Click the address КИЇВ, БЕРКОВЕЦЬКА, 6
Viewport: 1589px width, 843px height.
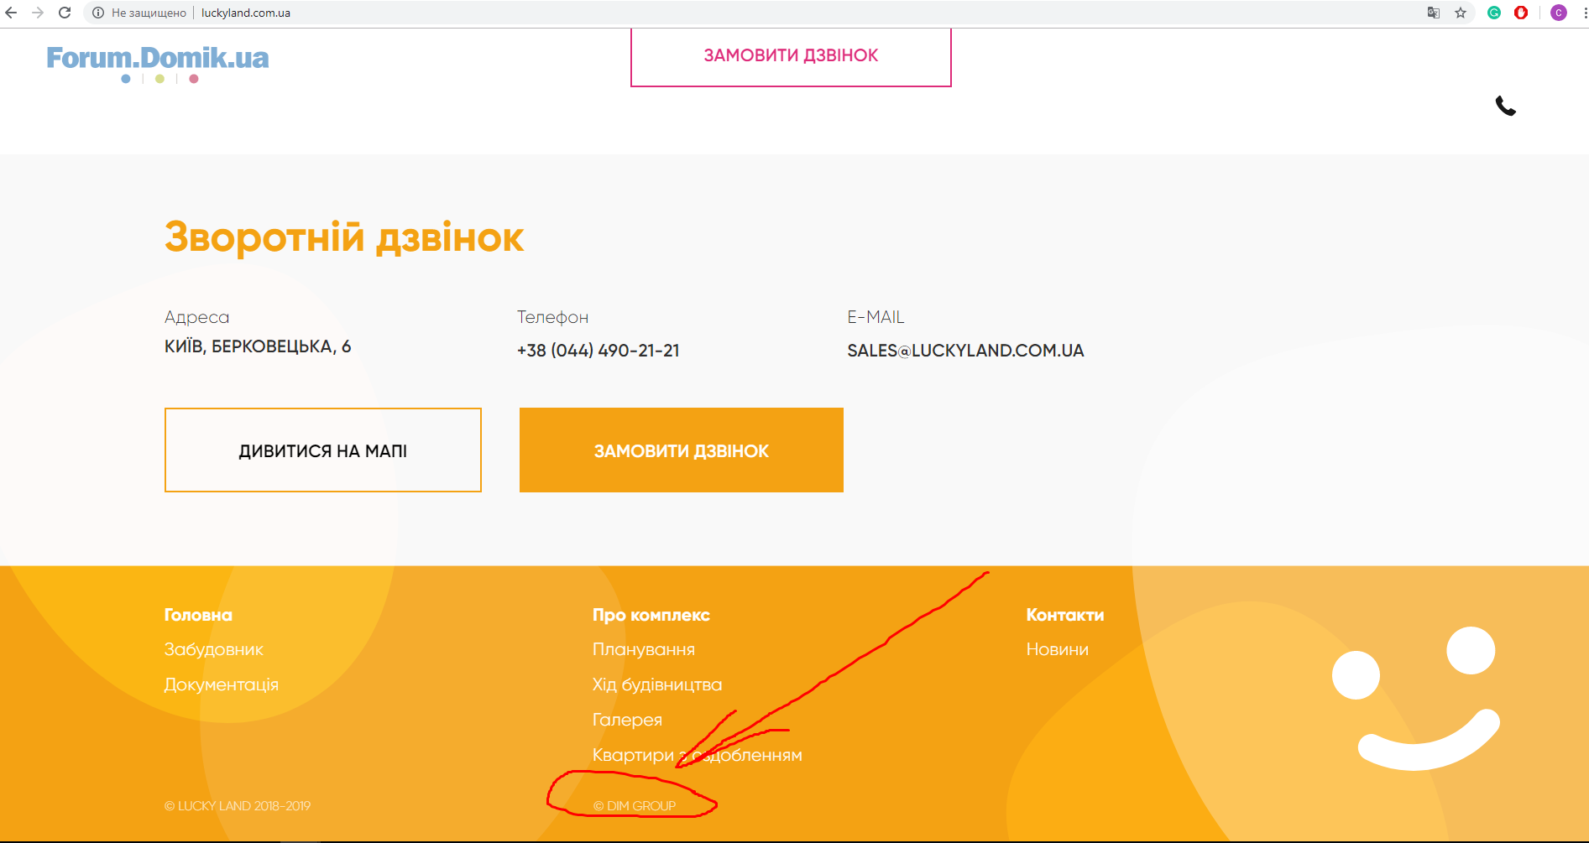(258, 346)
